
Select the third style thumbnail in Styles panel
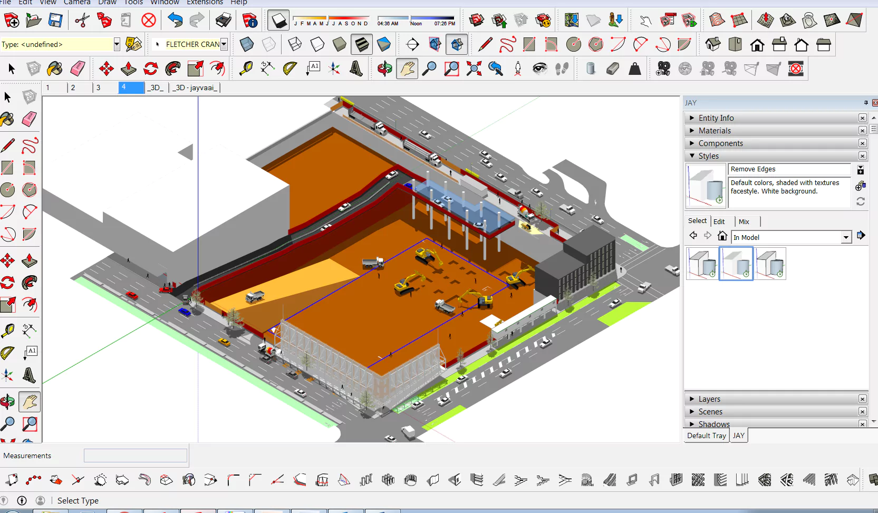coord(770,264)
